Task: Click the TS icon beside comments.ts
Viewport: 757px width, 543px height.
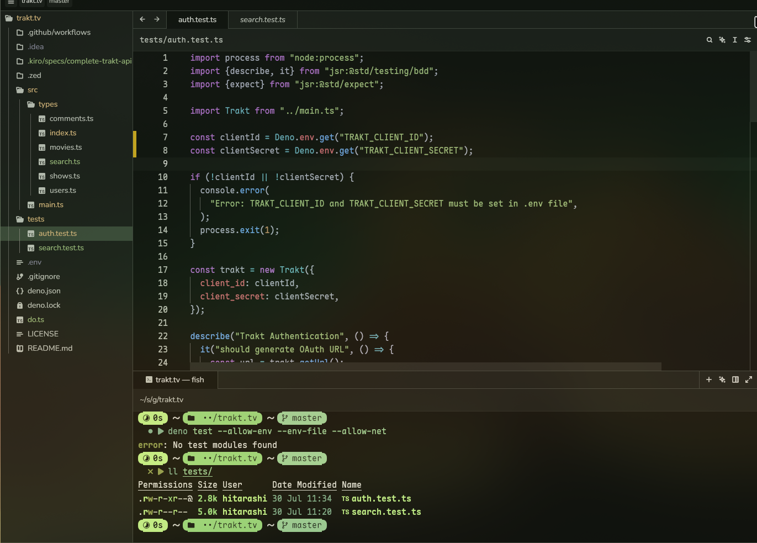Action: [42, 119]
